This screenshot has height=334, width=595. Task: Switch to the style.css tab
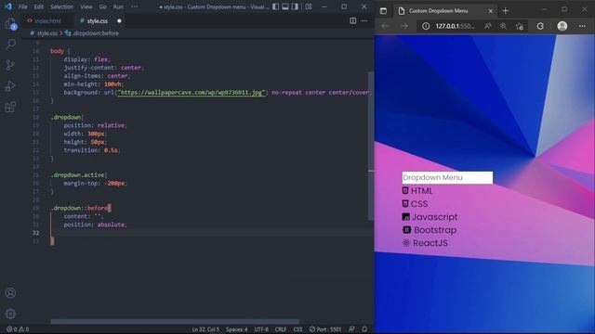97,20
